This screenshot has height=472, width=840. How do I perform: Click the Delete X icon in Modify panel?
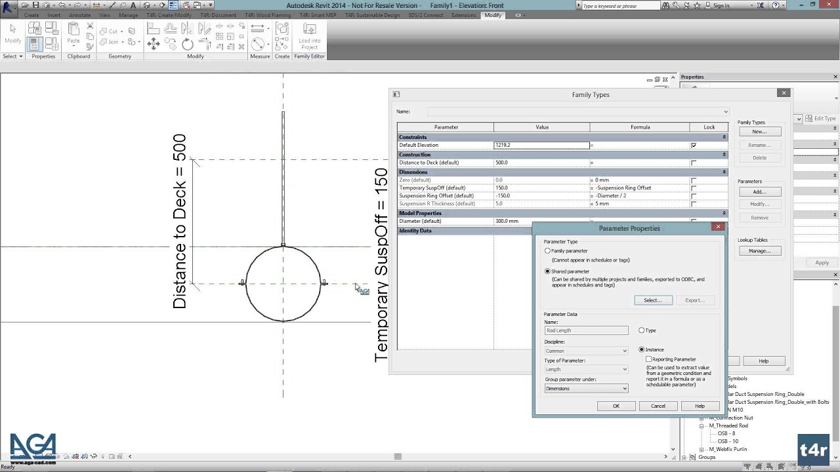point(241,47)
